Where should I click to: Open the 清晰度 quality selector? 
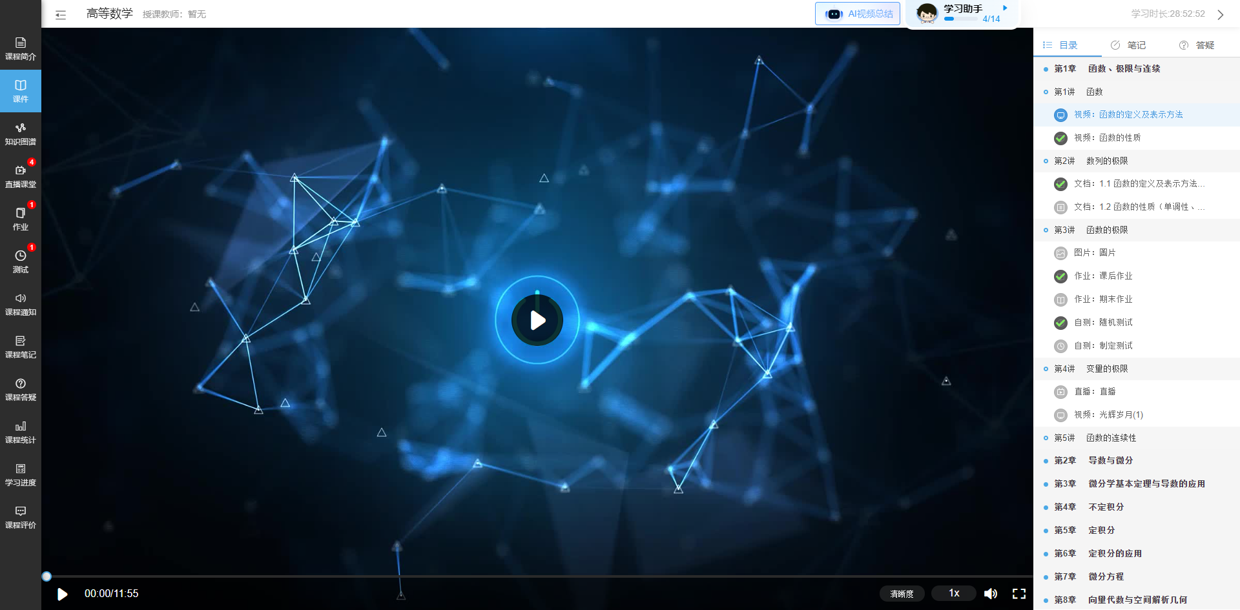coord(902,594)
